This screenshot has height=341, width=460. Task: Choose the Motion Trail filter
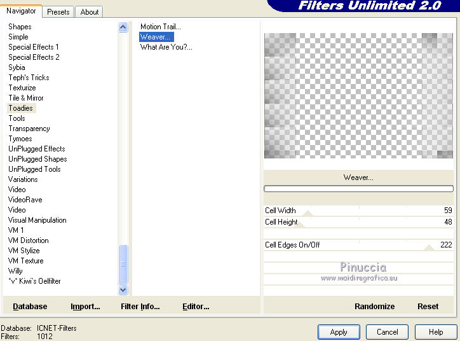tap(161, 27)
